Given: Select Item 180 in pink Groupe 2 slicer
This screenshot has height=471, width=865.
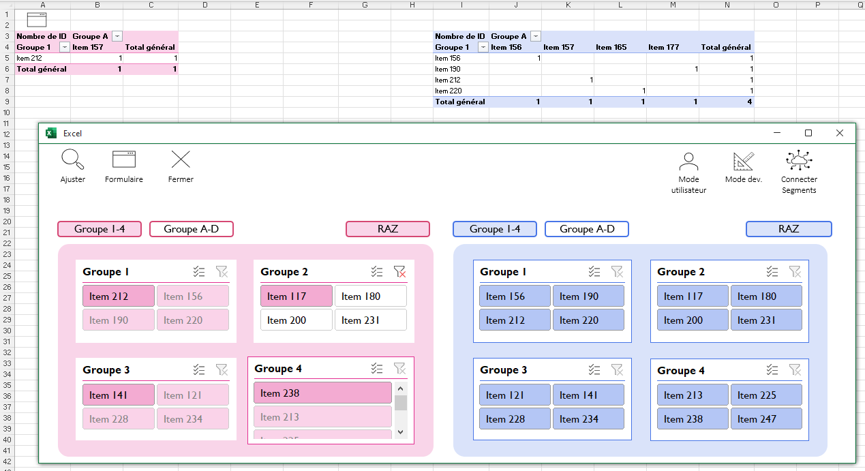Looking at the screenshot, I should pos(370,297).
